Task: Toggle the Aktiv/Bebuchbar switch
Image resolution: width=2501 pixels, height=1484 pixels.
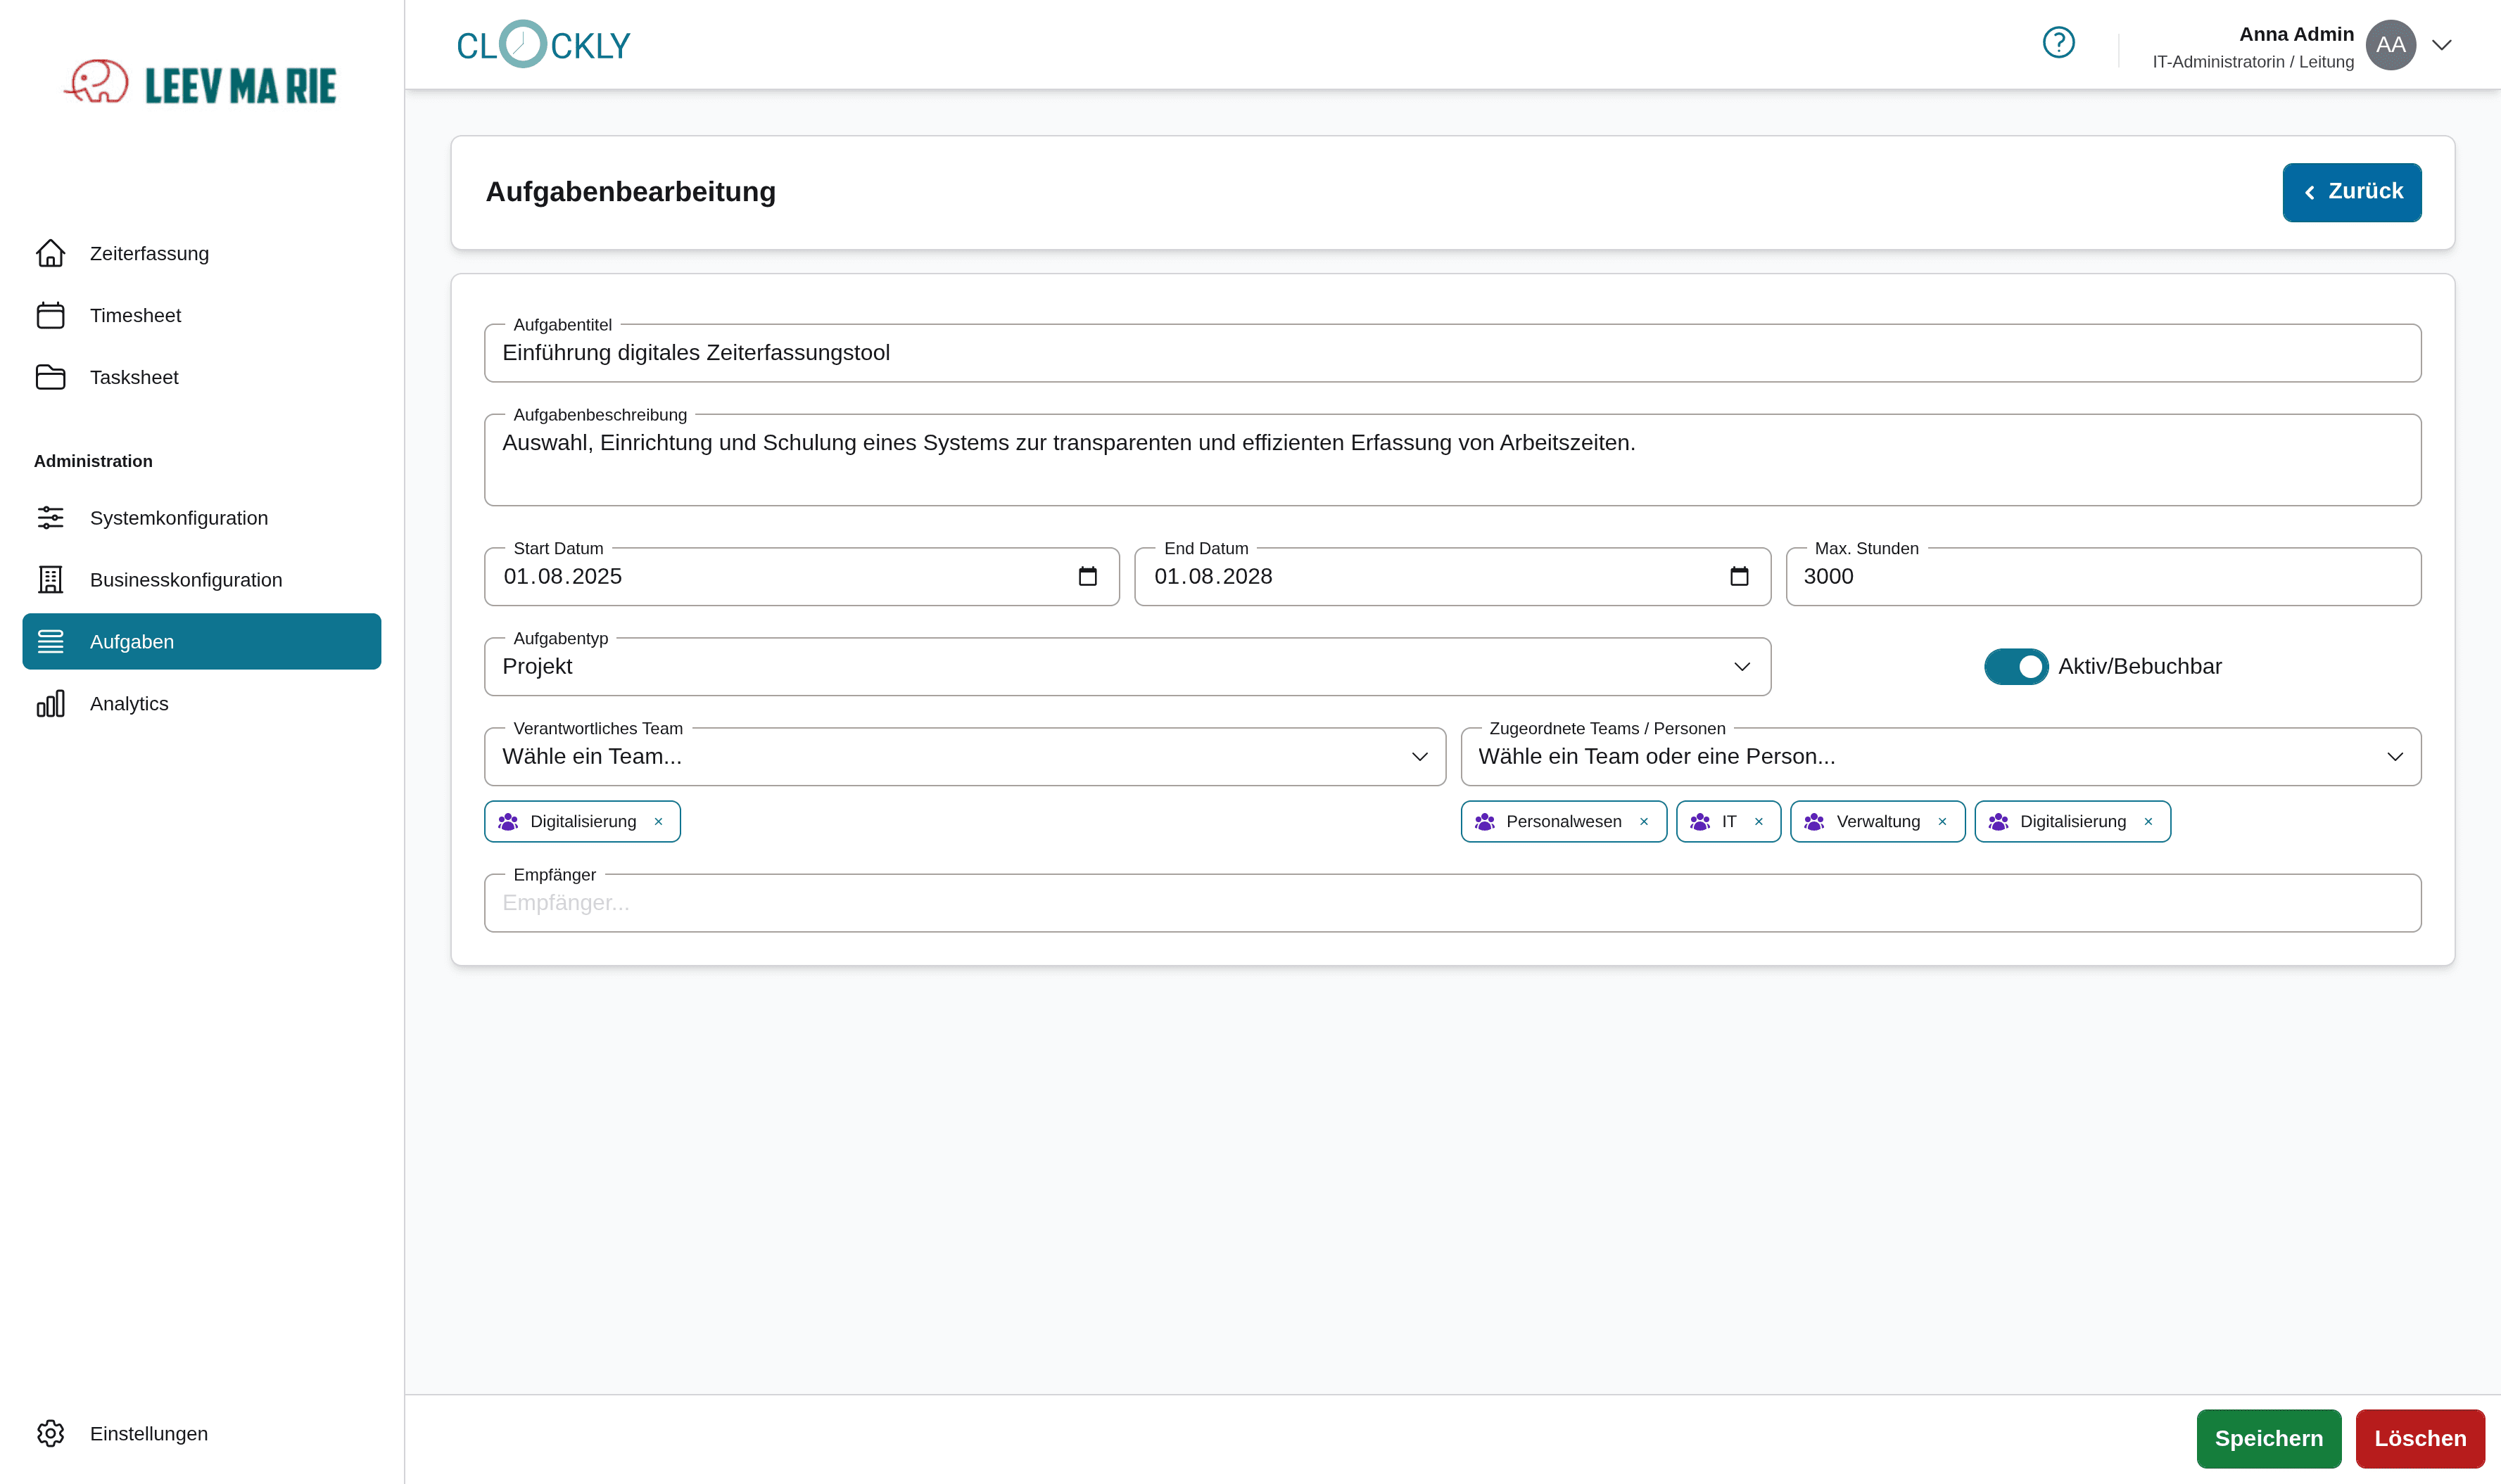Action: coord(2015,666)
